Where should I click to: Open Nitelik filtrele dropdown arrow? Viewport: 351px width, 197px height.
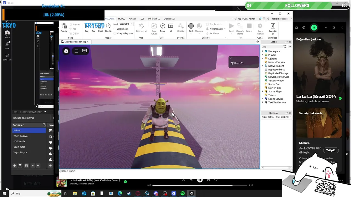point(290,117)
